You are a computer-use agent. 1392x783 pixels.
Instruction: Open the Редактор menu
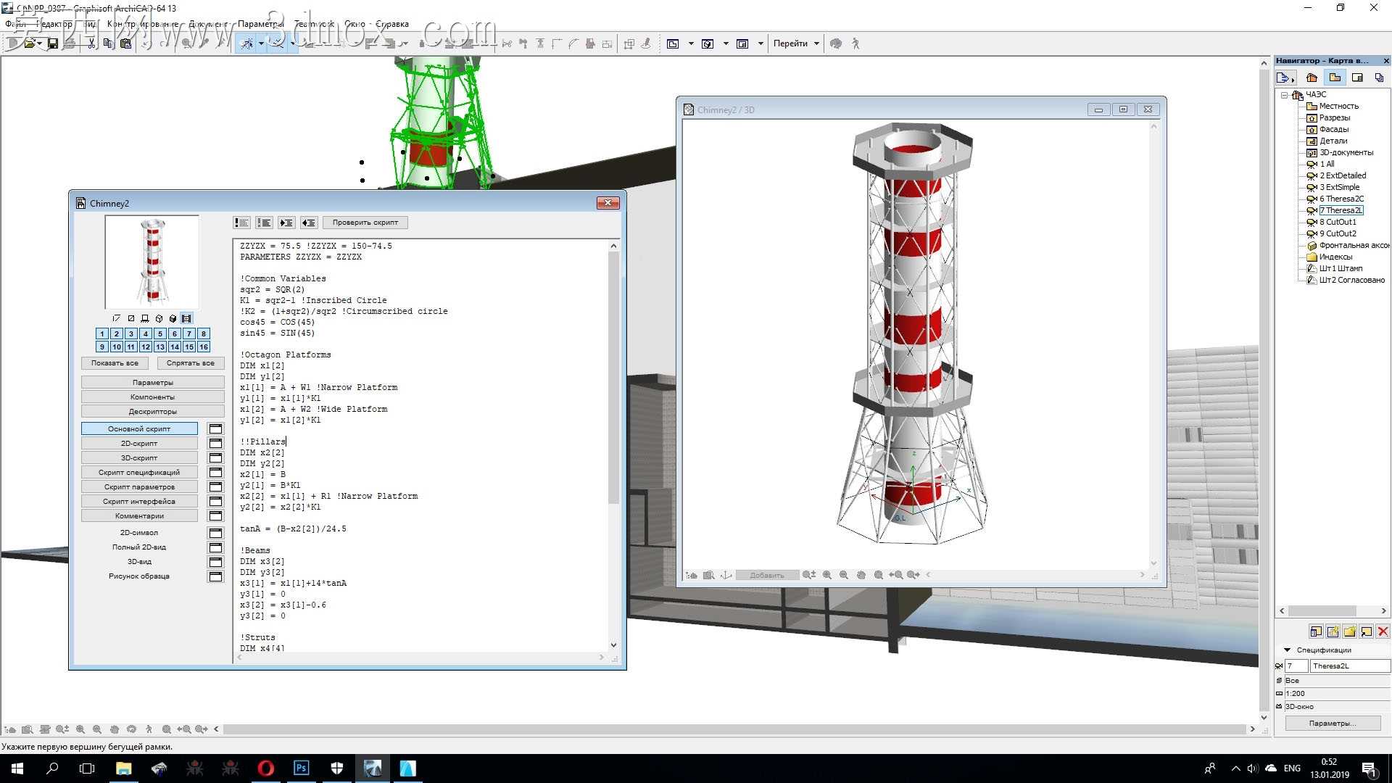pos(54,24)
